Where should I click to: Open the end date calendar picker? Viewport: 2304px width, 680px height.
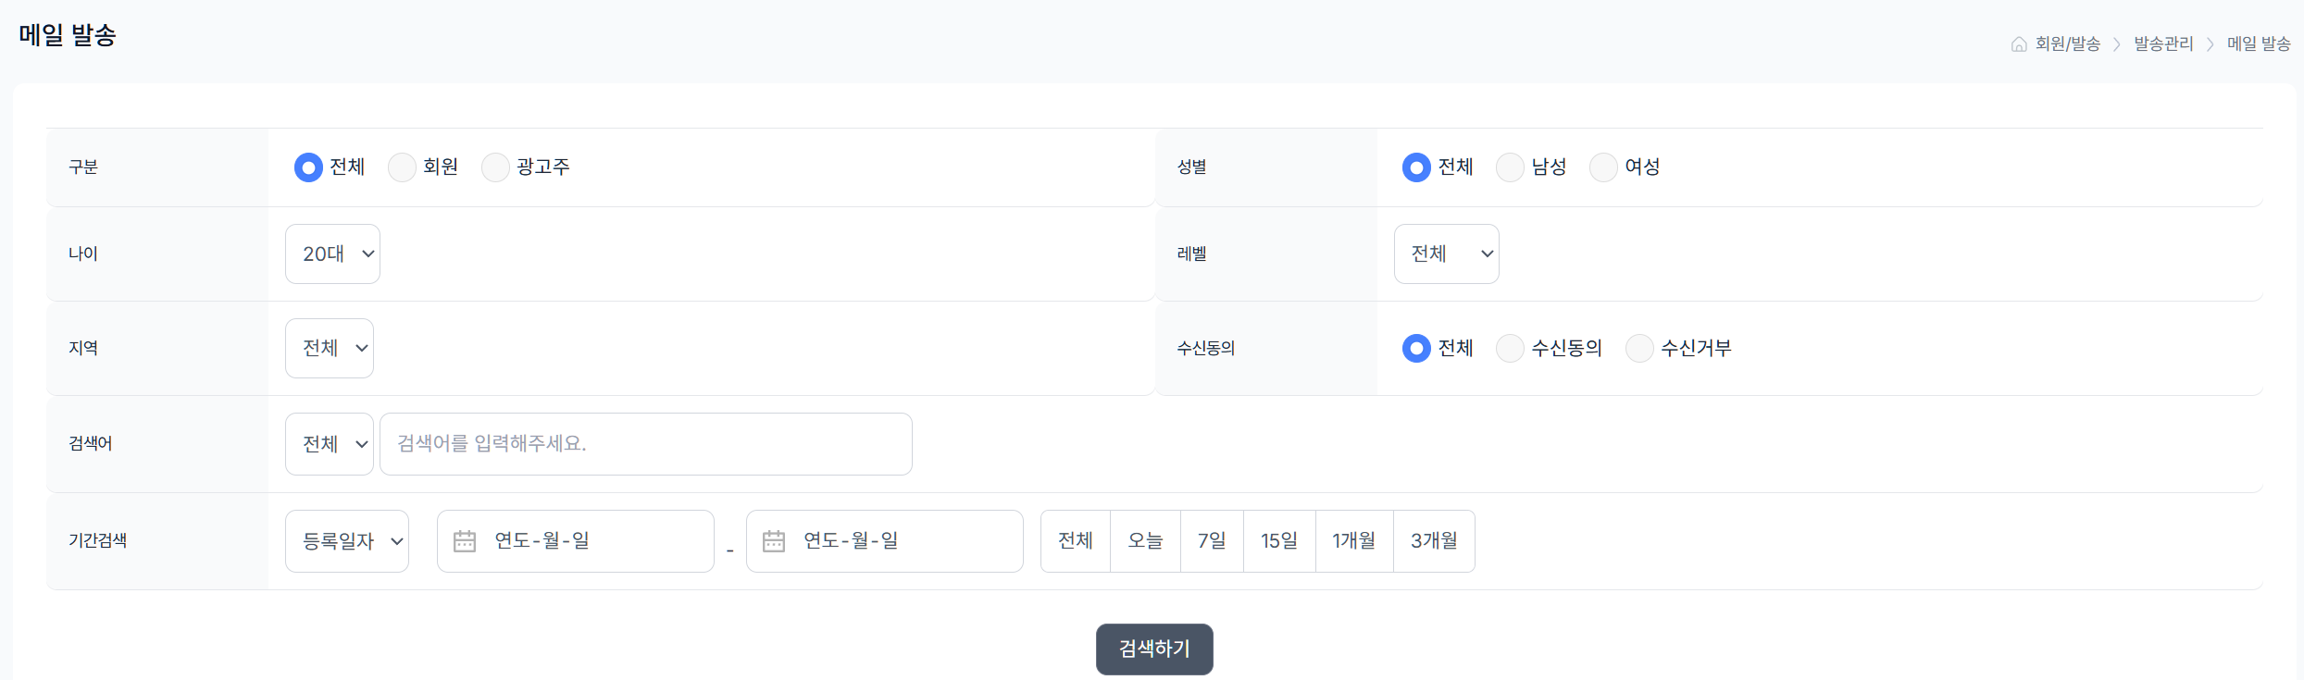(775, 541)
